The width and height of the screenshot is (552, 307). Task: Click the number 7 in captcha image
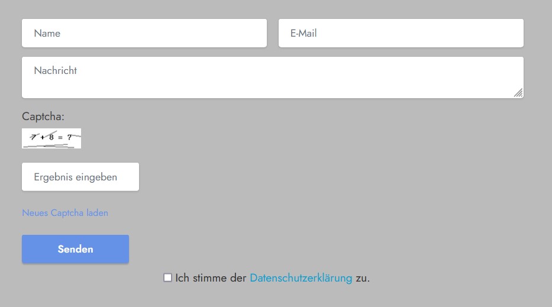point(33,137)
